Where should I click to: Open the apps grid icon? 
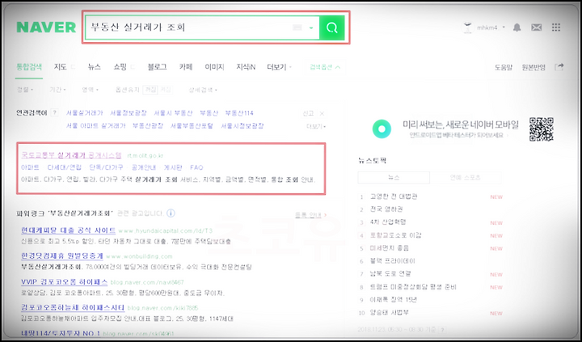pos(555,27)
